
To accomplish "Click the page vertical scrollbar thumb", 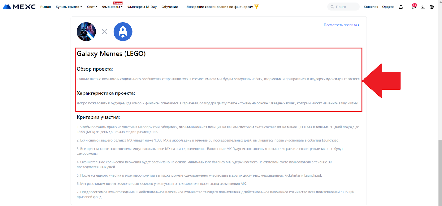I will coord(440,173).
